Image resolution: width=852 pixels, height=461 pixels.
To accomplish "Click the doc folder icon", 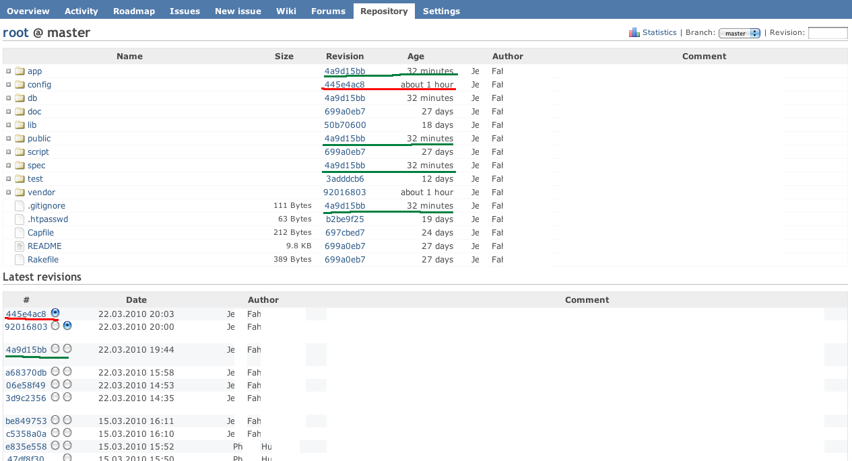I will click(20, 112).
